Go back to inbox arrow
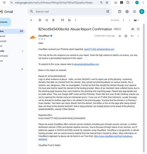 click(x=31, y=20)
